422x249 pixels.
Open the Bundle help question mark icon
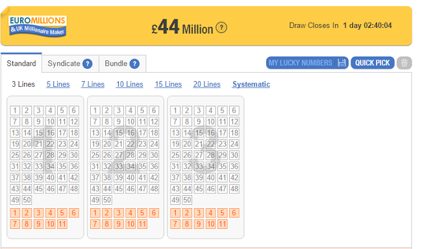pyautogui.click(x=134, y=64)
